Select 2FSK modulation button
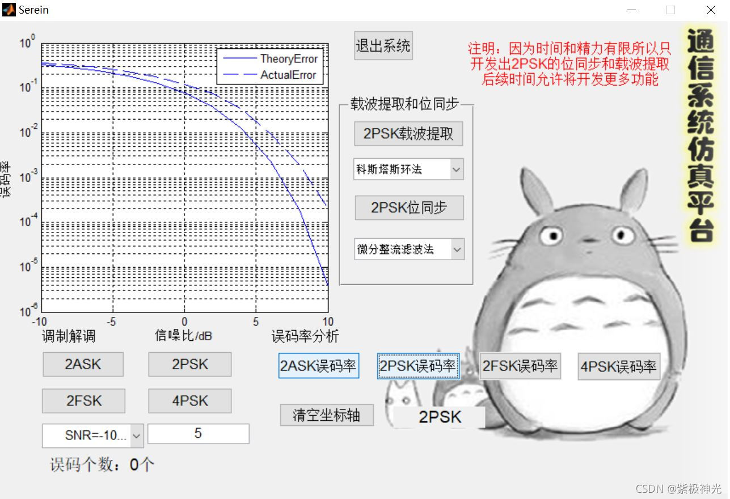 coord(84,401)
